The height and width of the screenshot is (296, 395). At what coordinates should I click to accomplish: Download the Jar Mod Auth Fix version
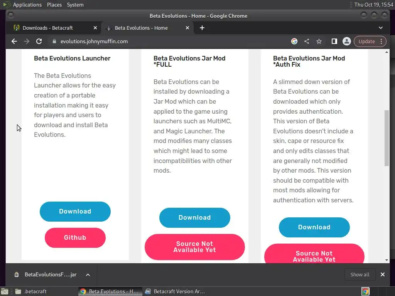[x=314, y=227]
